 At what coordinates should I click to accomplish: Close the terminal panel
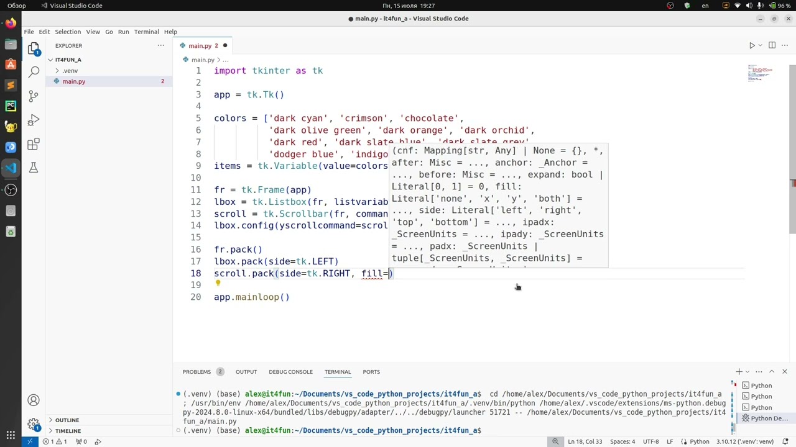point(785,371)
